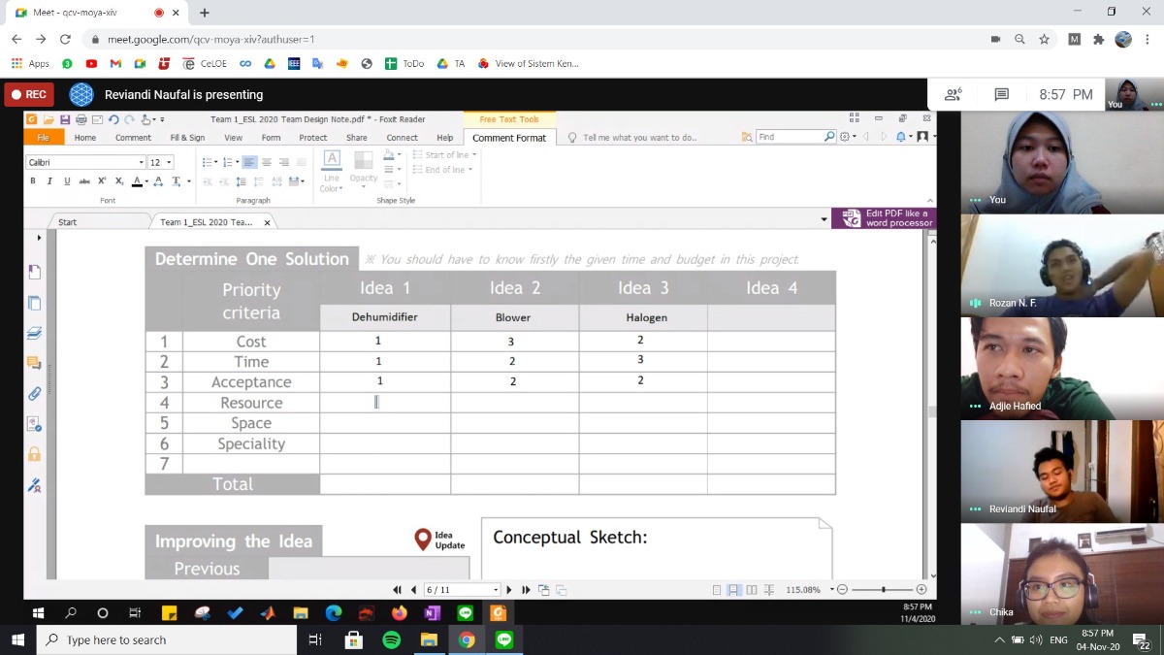This screenshot has width=1164, height=655.
Task: Open the Meet chat panel icon
Action: click(1001, 94)
